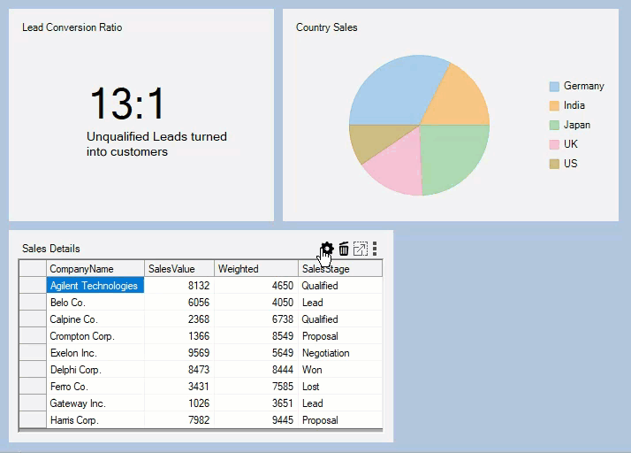
Task: Select row header for Belo Co.
Action: 34,303
